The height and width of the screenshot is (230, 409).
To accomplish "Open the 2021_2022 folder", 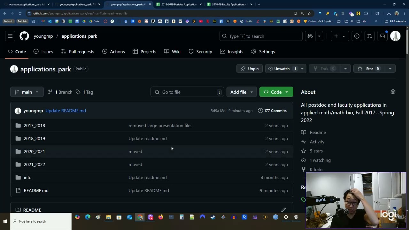I will [34, 165].
